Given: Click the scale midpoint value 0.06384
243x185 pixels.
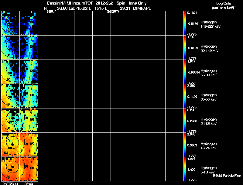Looking at the screenshot, I should tap(194, 72).
